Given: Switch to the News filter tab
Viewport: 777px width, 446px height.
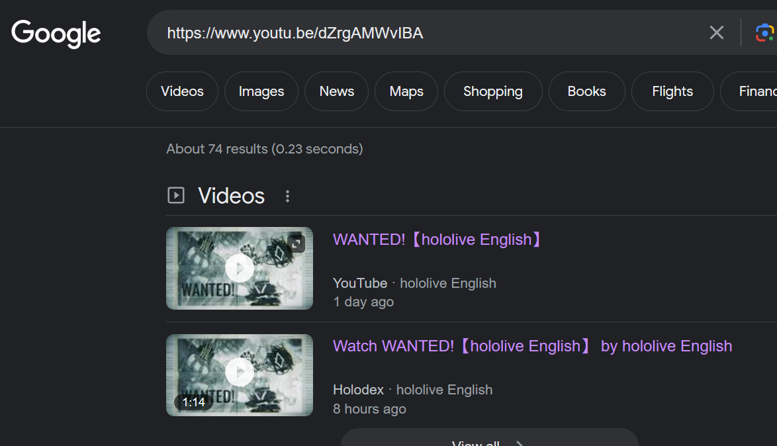Looking at the screenshot, I should (336, 91).
